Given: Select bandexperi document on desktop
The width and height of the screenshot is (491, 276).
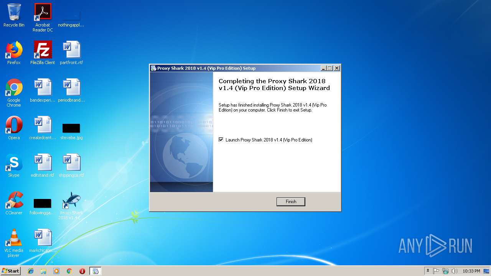Looking at the screenshot, I should point(43,90).
